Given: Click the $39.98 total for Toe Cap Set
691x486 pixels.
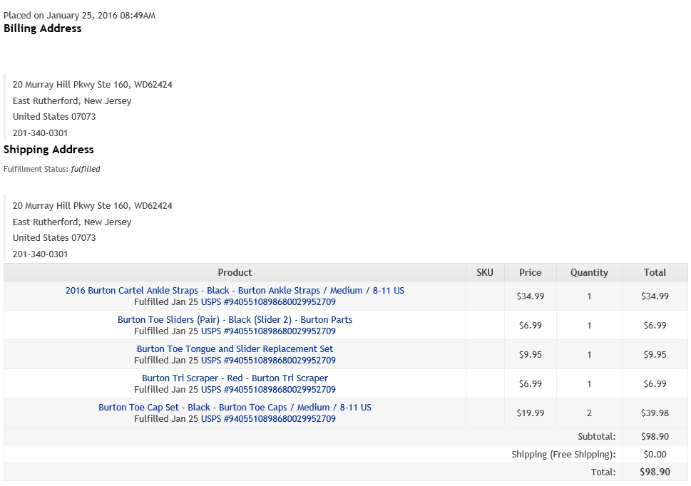Looking at the screenshot, I should tap(655, 413).
